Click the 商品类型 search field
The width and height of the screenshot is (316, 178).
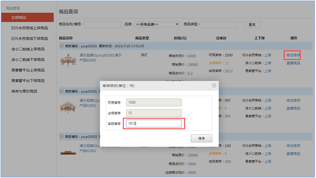coord(219,24)
